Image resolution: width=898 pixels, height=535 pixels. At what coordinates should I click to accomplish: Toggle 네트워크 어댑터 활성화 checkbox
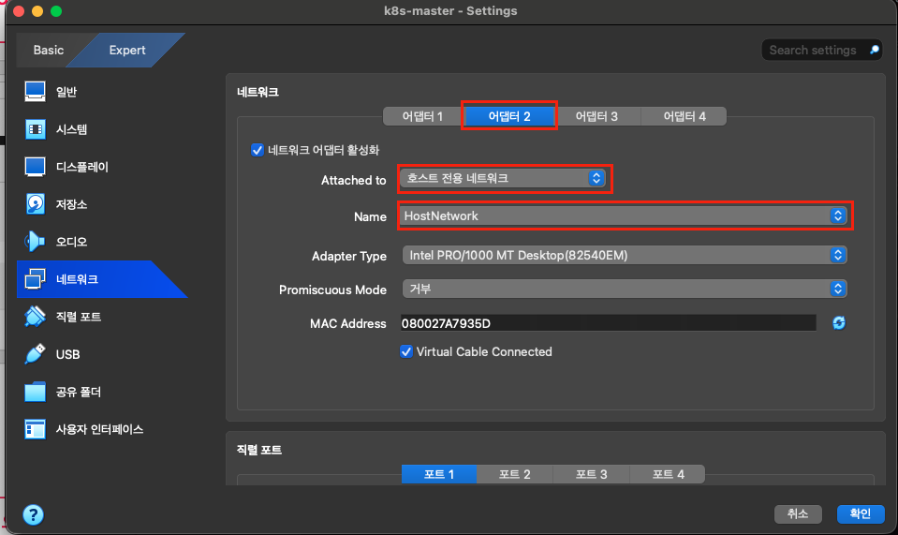(258, 150)
